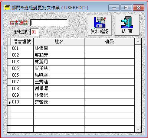Minimize the USEREDIT window

pyautogui.click(x=114, y=8)
